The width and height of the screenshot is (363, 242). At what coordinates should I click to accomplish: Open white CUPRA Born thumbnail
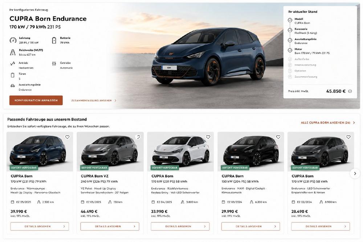[x=180, y=152]
